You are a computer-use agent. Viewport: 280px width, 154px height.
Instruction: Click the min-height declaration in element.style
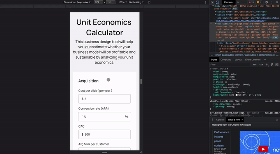coord(232,84)
